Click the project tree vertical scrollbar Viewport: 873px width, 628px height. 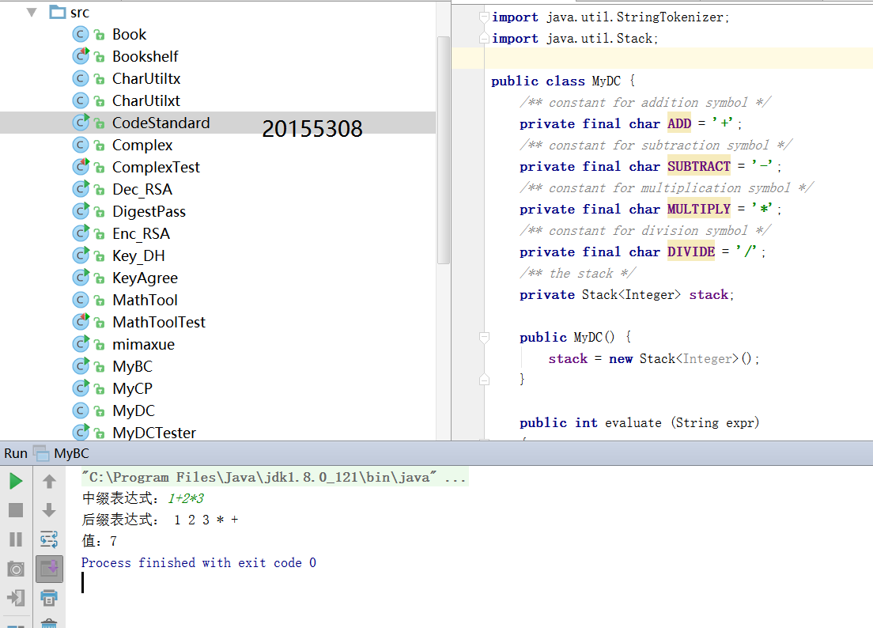tap(443, 150)
